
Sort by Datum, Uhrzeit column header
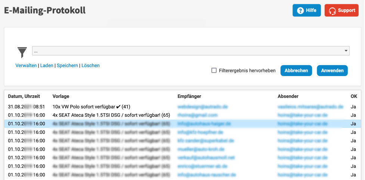(24, 96)
